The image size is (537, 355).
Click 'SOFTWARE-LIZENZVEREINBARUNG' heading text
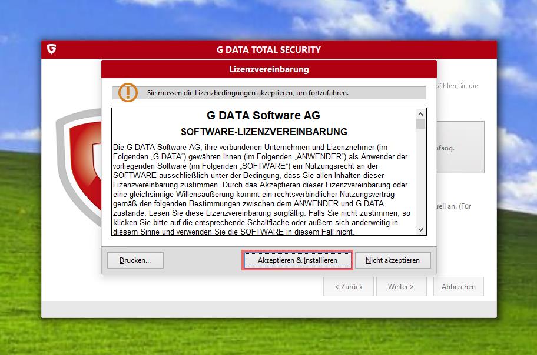pyautogui.click(x=264, y=132)
